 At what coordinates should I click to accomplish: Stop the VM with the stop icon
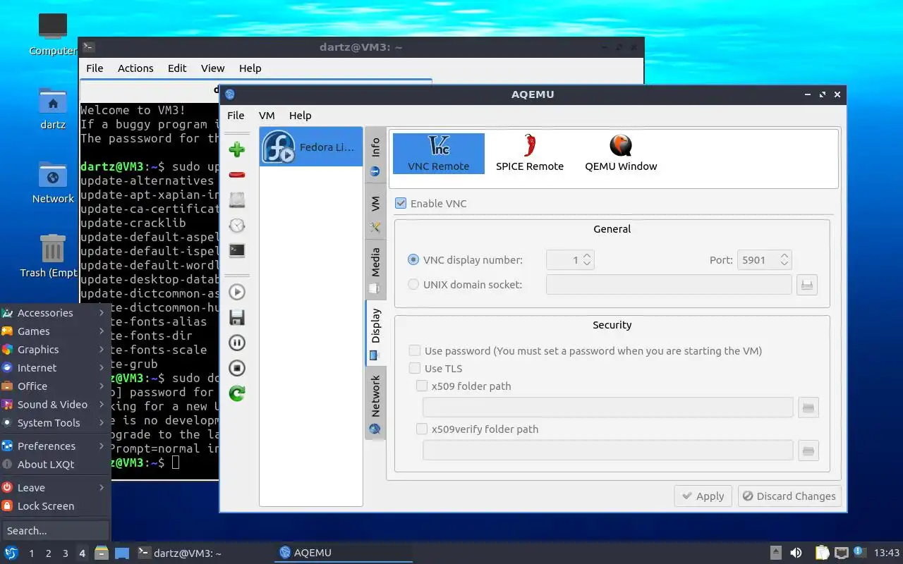[x=237, y=368]
